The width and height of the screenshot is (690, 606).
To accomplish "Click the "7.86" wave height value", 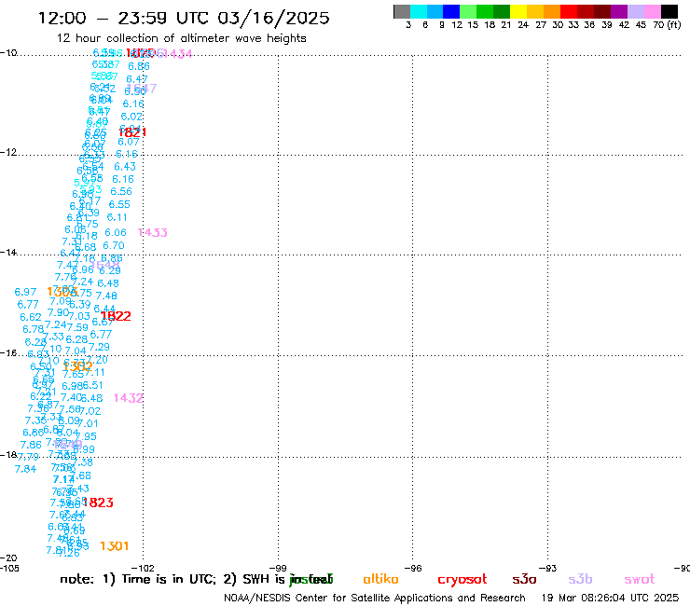I will pyautogui.click(x=31, y=445).
